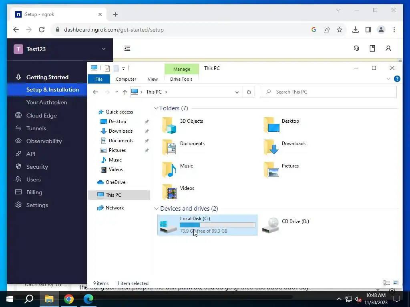Click Explorer Properties quick access icon
This screenshot has width=410, height=307.
[x=107, y=68]
